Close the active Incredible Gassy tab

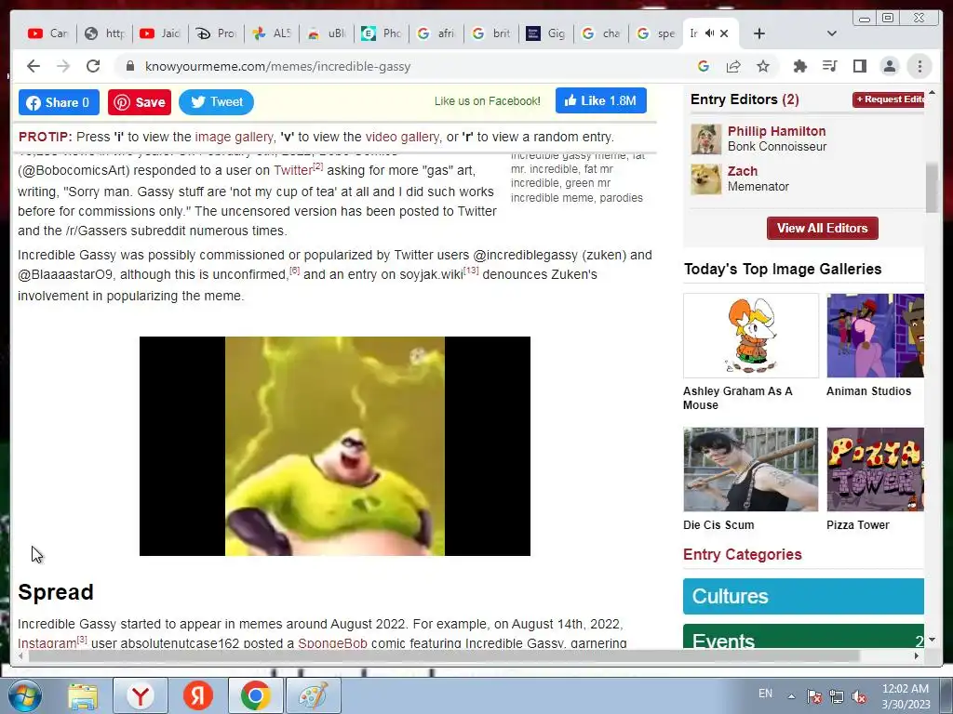point(724,33)
